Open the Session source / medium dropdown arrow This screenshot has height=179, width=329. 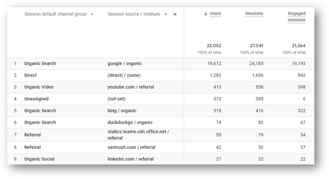[166, 14]
